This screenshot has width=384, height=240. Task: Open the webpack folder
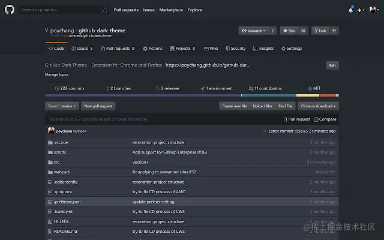tap(62, 172)
